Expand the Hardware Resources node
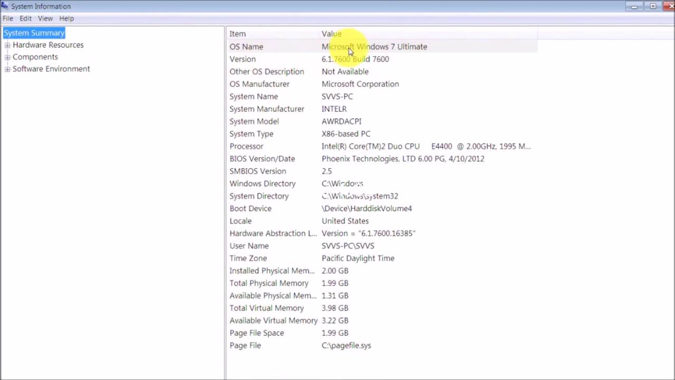 pyautogui.click(x=7, y=45)
